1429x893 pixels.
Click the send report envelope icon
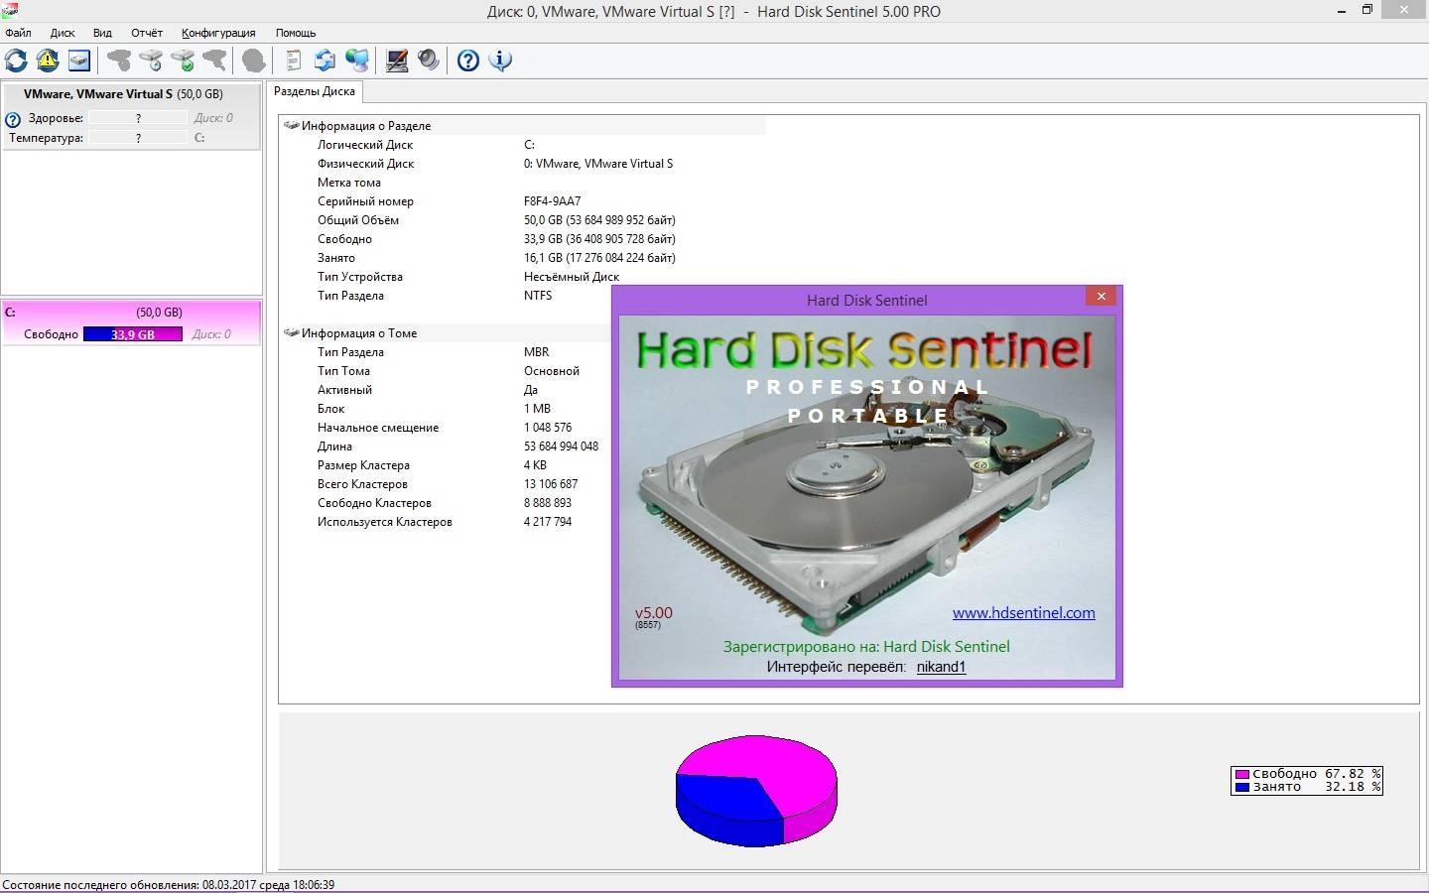325,61
